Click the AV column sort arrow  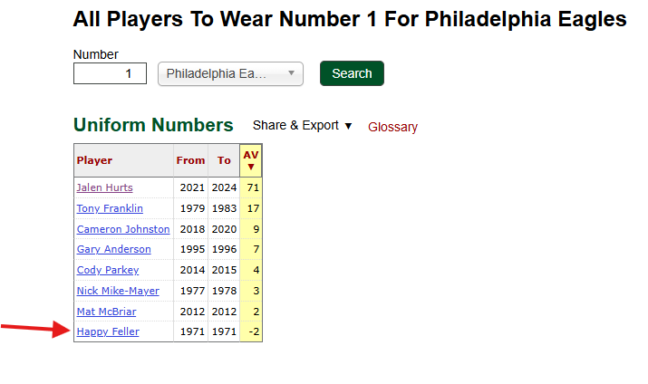251,167
